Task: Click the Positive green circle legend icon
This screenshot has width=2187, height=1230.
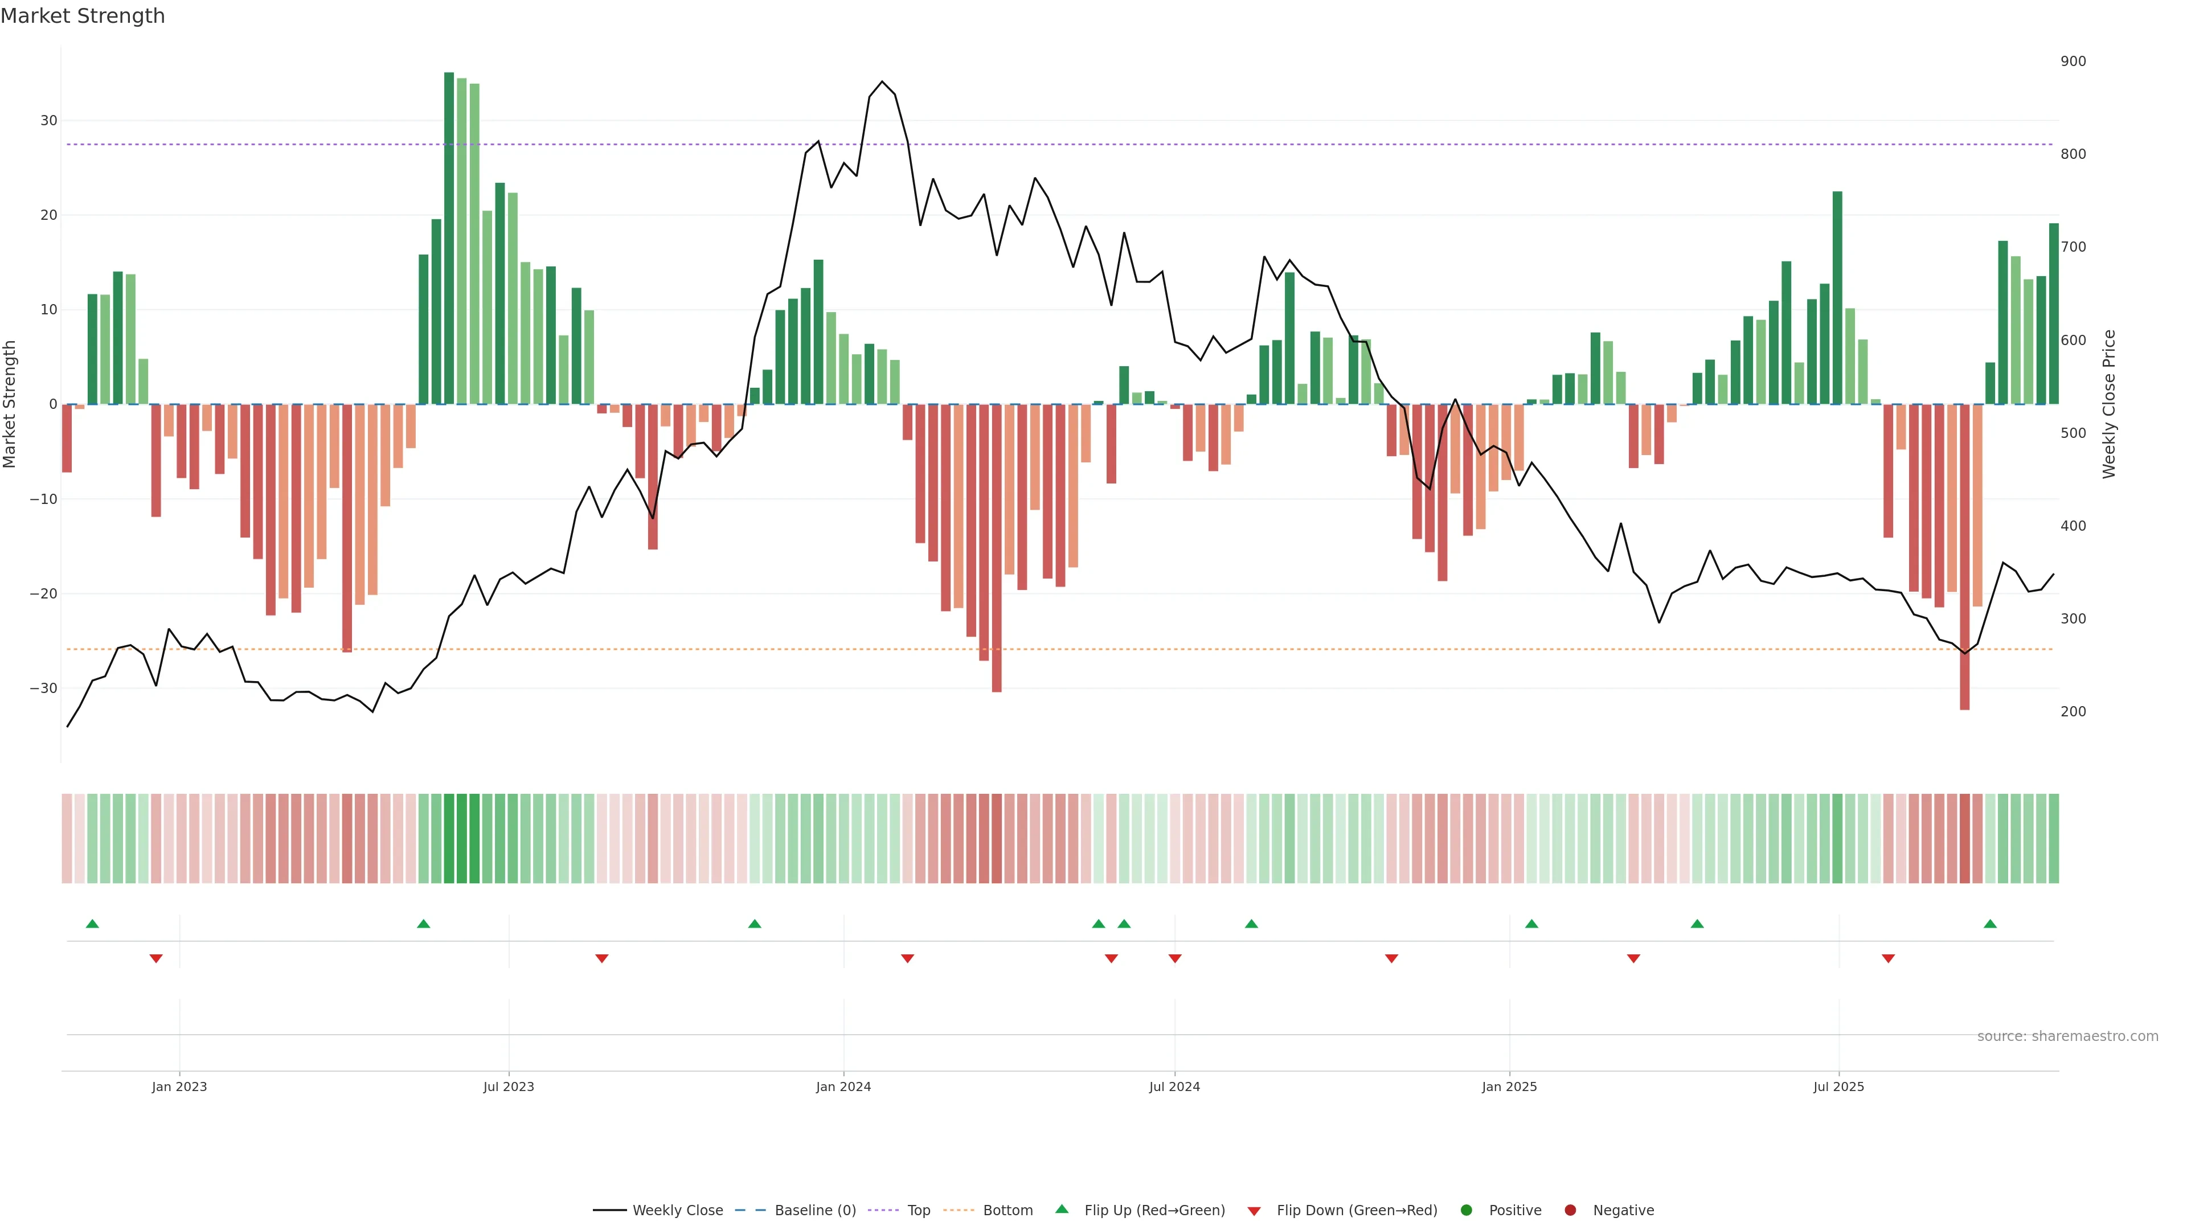Action: (1466, 1211)
